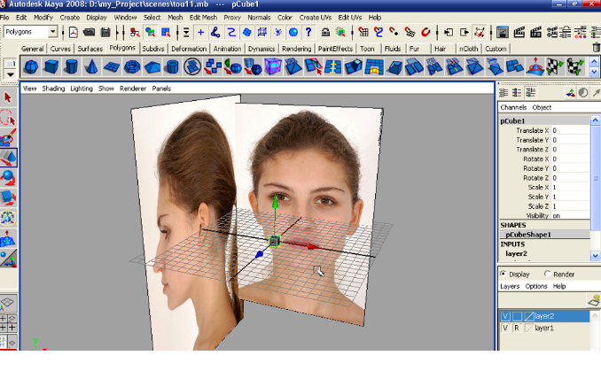Image resolution: width=601 pixels, height=371 pixels.
Task: Click the Rotate Z attribute label
Action: [535, 178]
